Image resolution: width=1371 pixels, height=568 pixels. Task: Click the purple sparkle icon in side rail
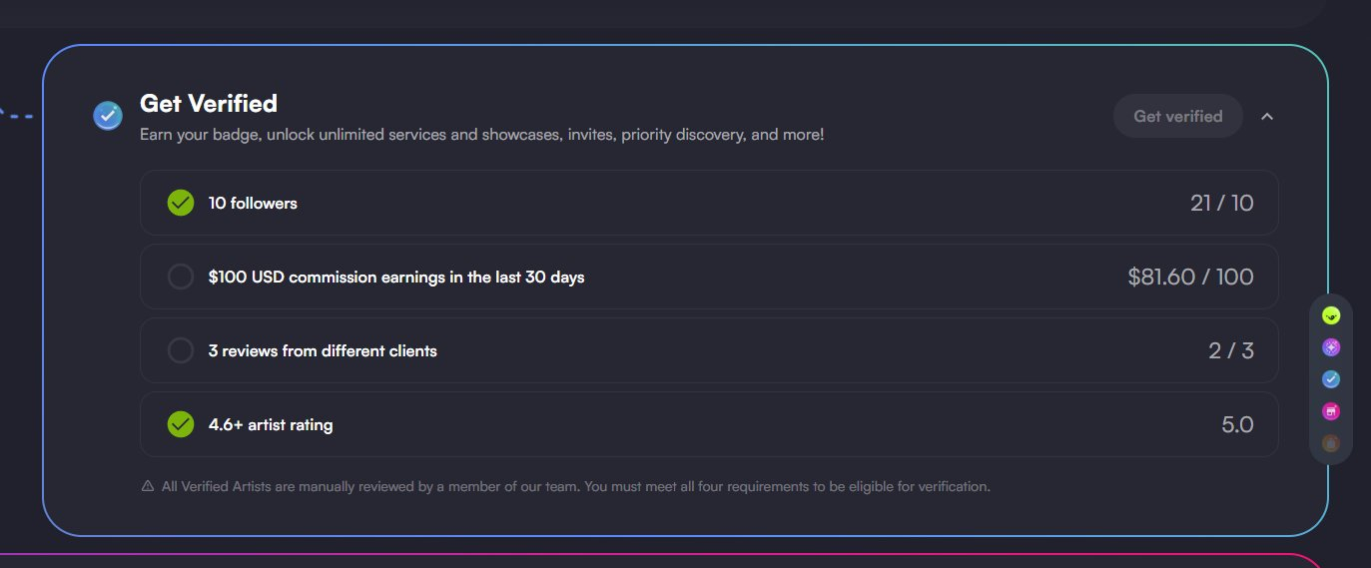[x=1330, y=347]
